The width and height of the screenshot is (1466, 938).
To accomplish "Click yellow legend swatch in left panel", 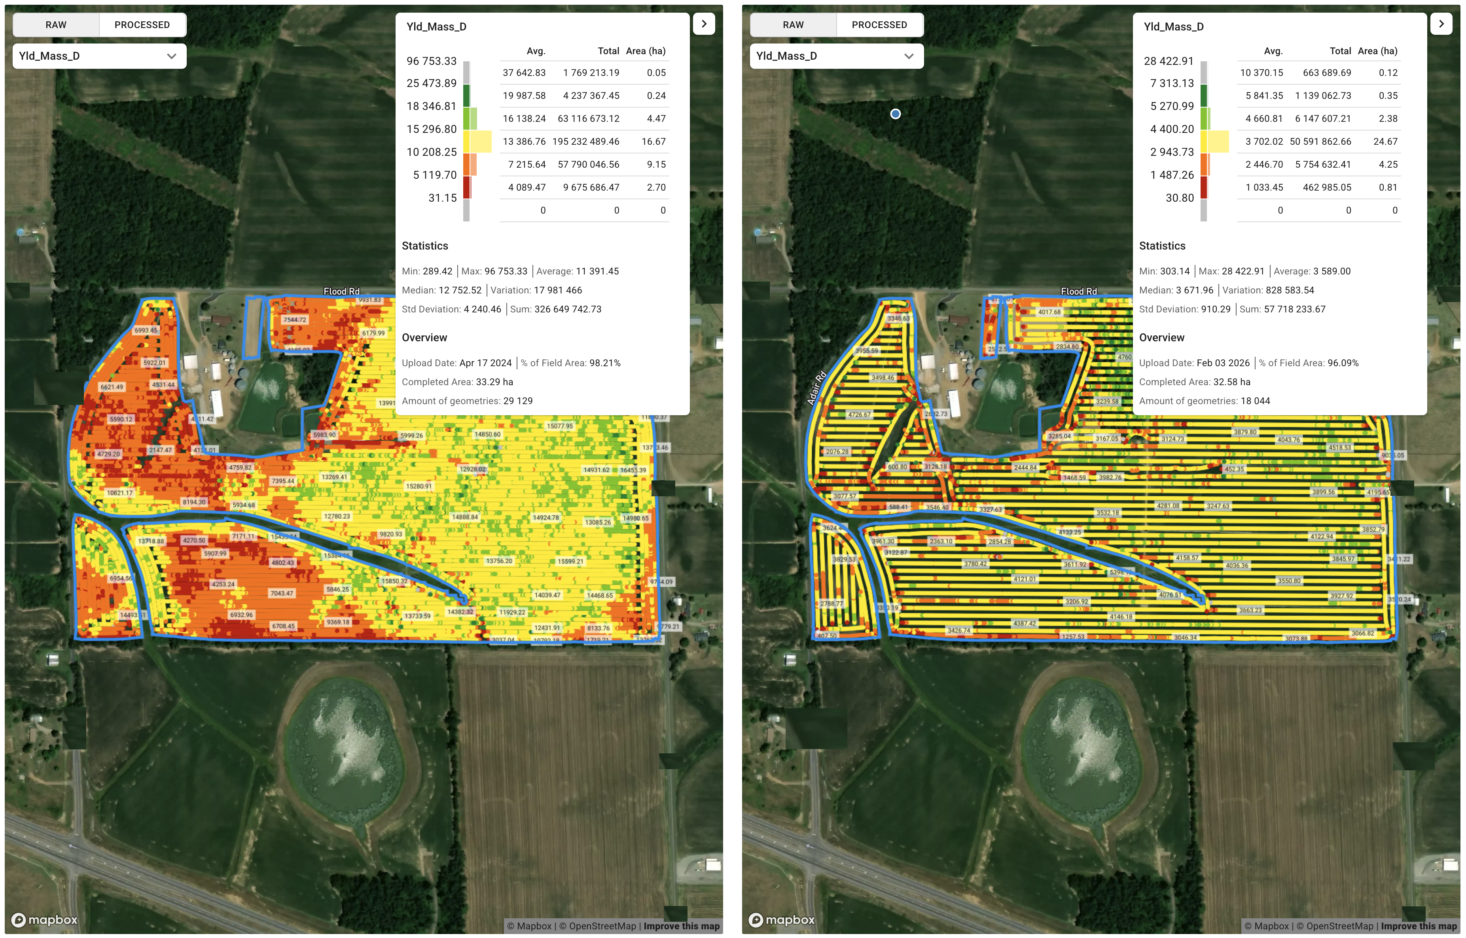I will (x=466, y=141).
